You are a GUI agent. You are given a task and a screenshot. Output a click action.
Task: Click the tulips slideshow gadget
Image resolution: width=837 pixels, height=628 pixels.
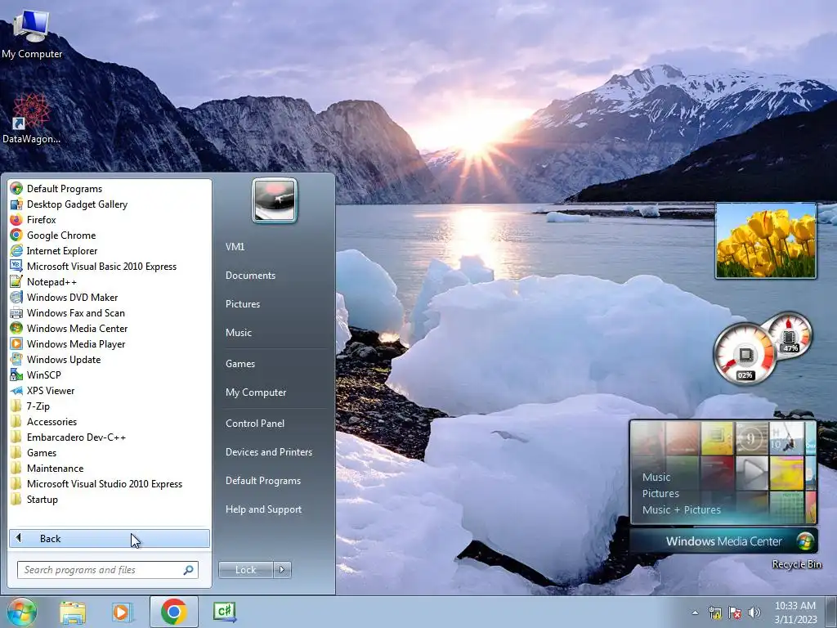(765, 240)
